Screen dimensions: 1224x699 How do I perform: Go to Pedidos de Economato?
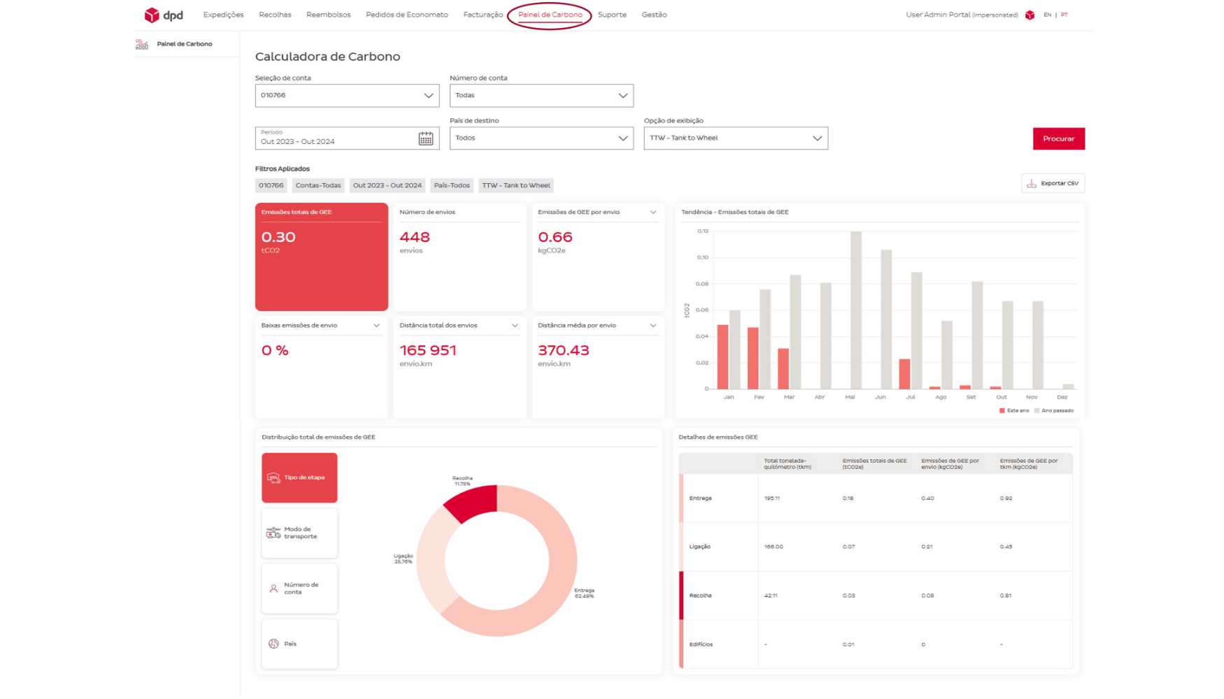[406, 15]
